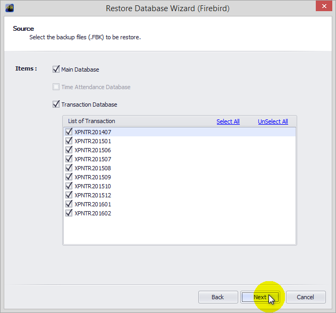Proceed with the Next button
The width and height of the screenshot is (336, 313).
tap(260, 297)
